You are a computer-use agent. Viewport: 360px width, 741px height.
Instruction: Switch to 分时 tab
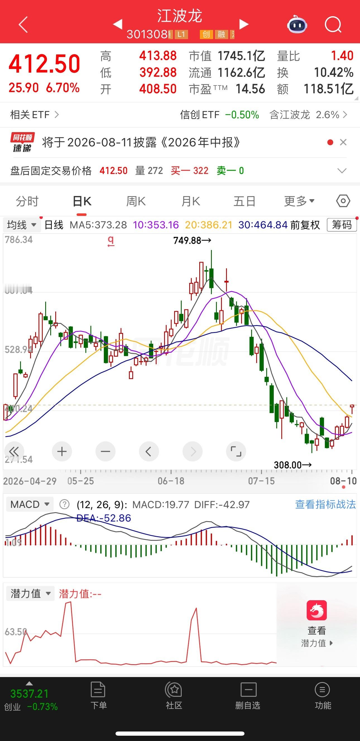point(27,201)
